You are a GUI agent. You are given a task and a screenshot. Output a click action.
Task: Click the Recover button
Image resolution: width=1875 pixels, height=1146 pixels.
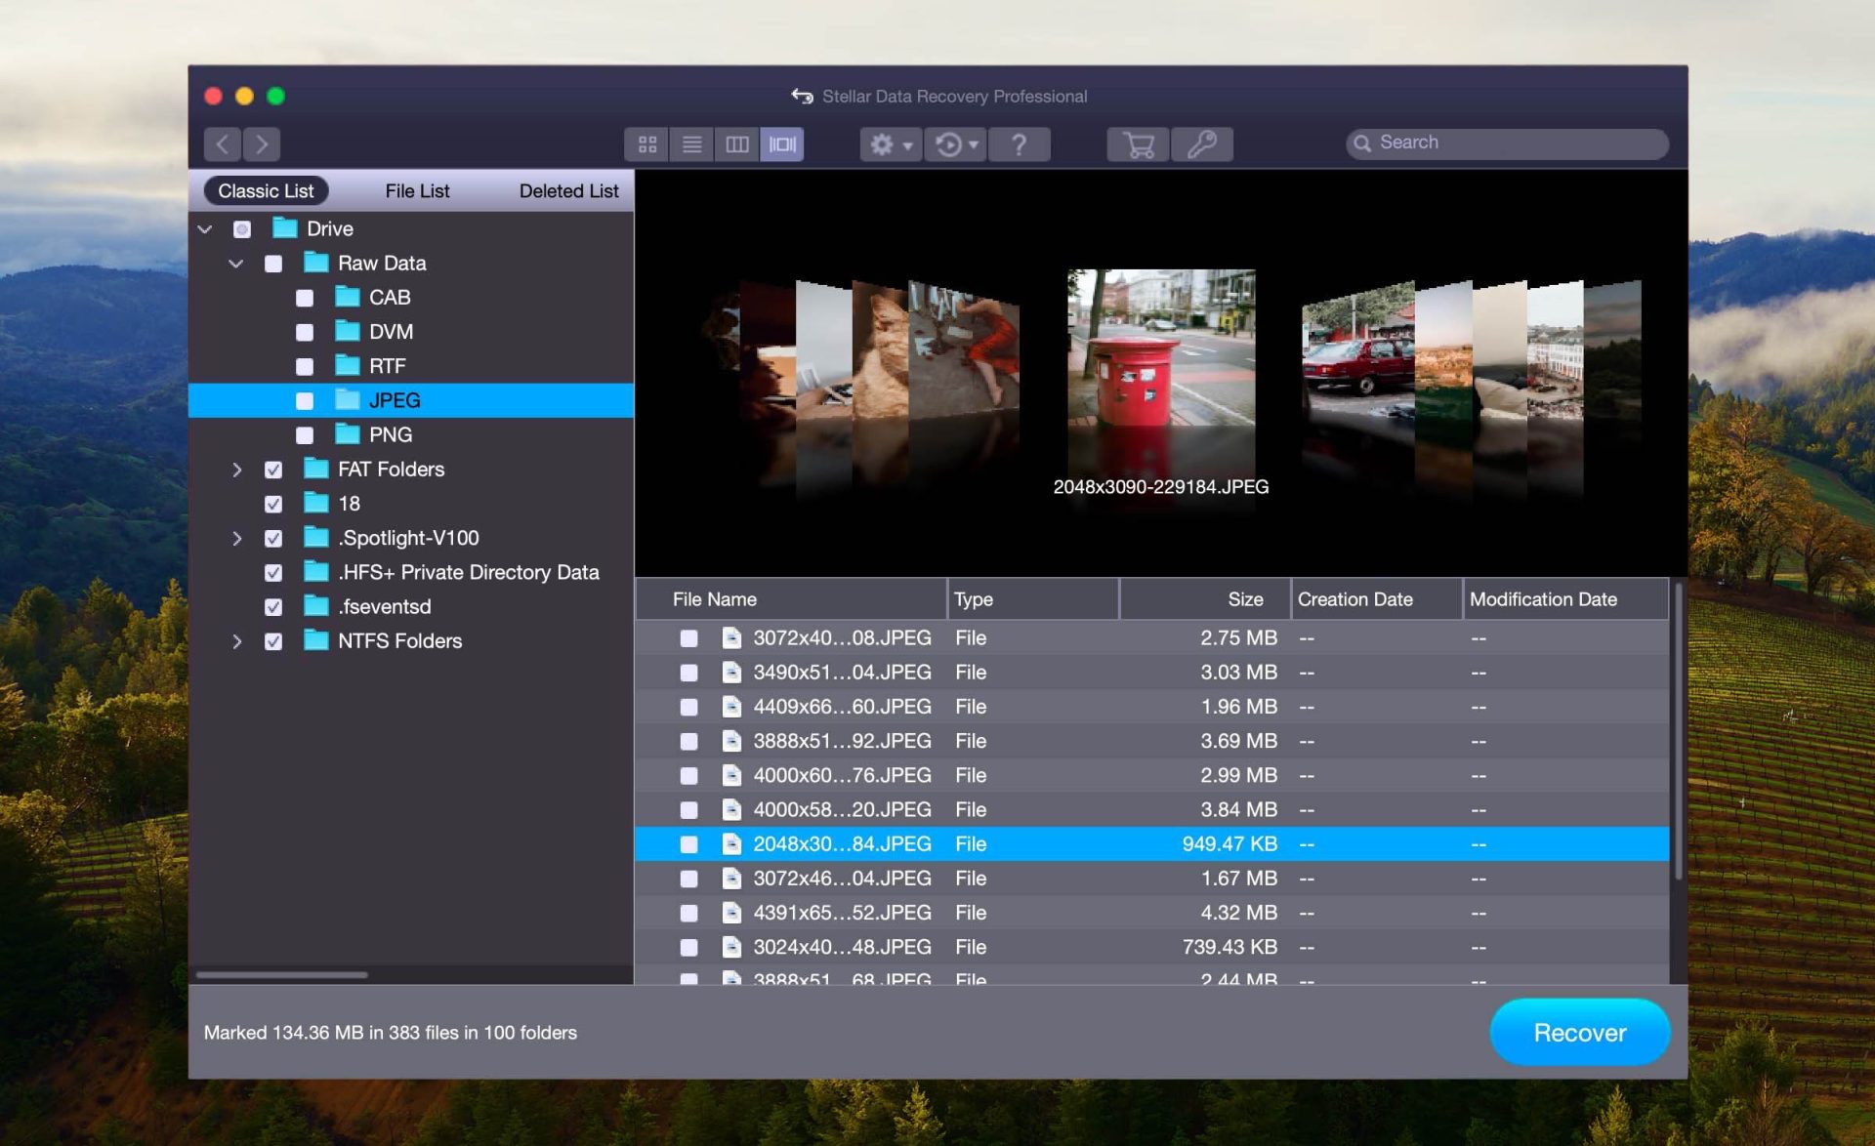[1579, 1032]
